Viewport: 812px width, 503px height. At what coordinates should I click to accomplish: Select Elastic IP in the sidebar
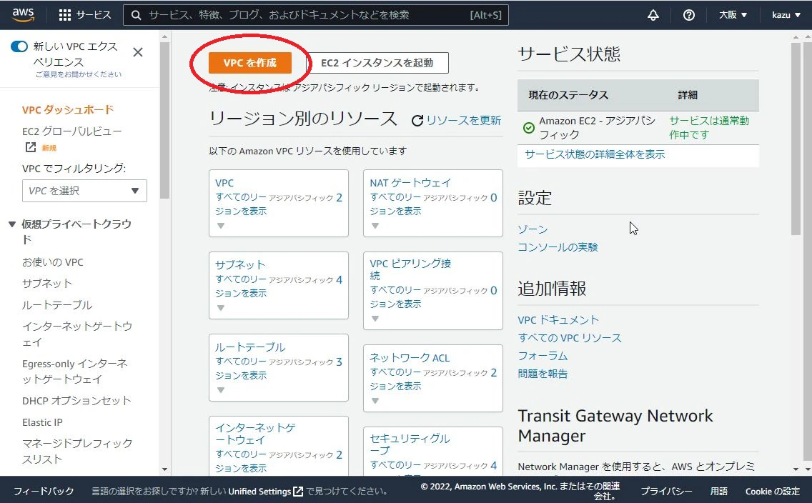42,422
